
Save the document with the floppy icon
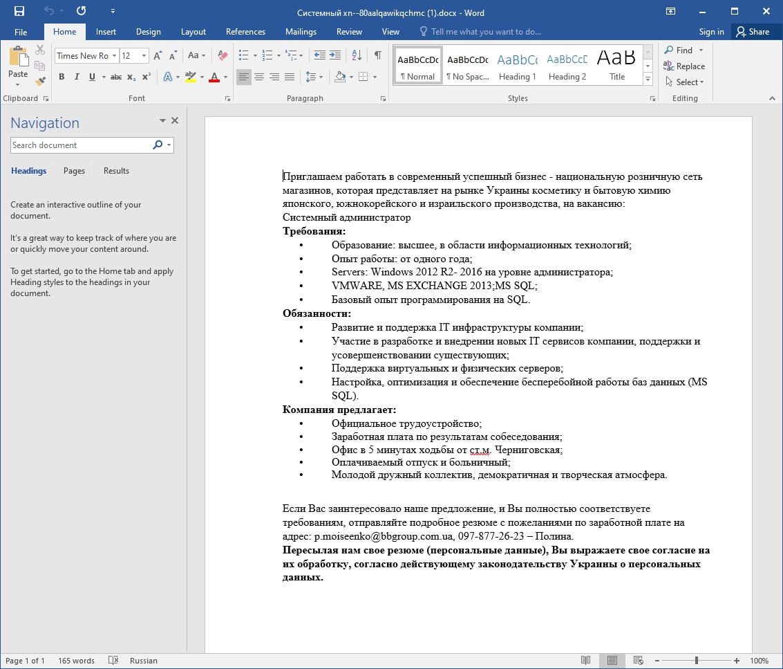19,11
